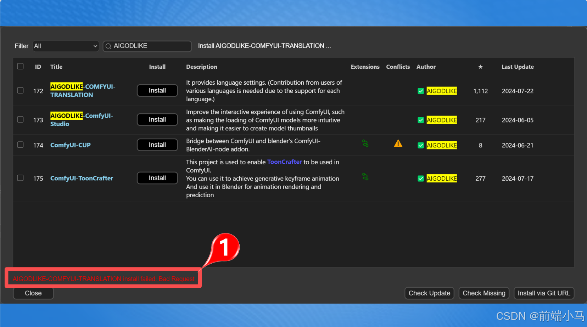Open the AIGODLIKE-ComfyUI-Studio title link

pyautogui.click(x=82, y=120)
